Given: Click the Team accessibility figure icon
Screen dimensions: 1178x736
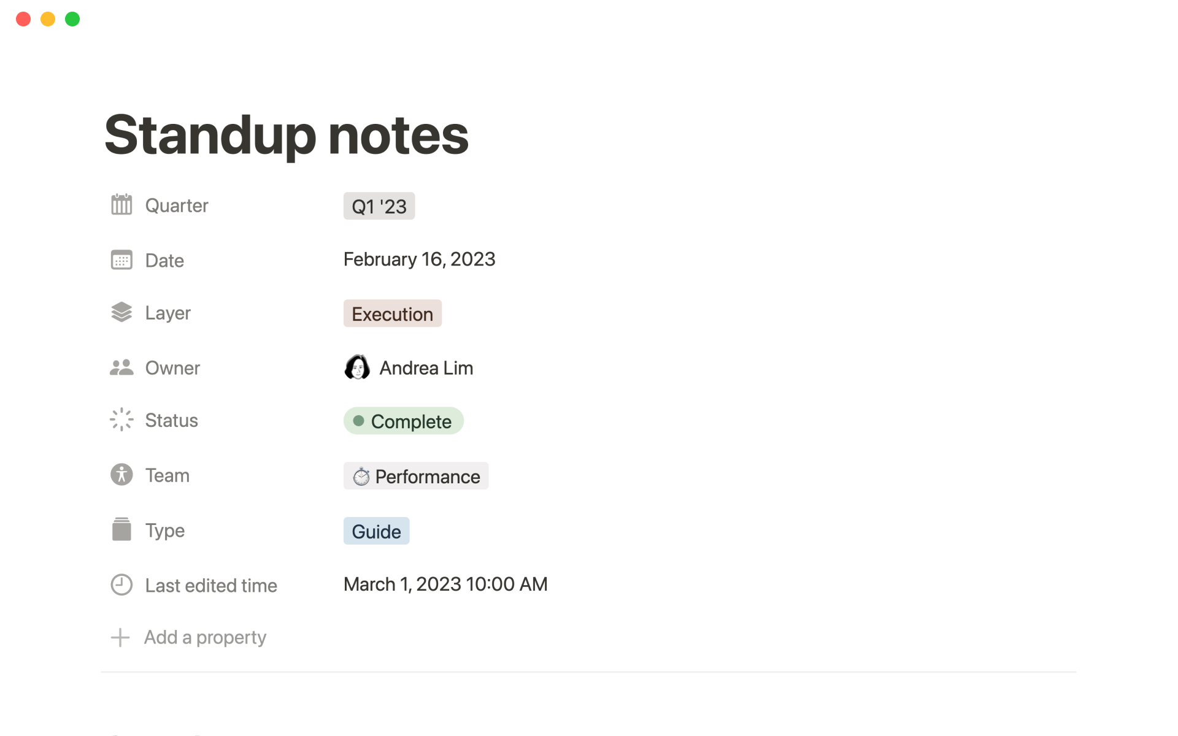Looking at the screenshot, I should 121,475.
